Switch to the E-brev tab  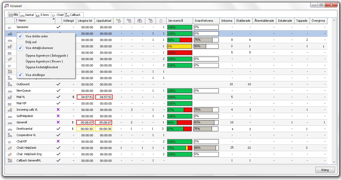tap(43, 15)
